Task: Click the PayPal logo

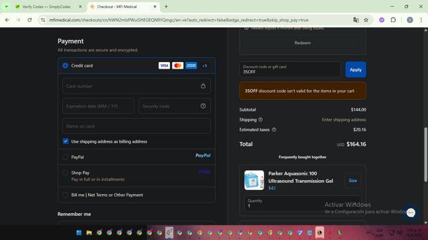Action: (203, 155)
